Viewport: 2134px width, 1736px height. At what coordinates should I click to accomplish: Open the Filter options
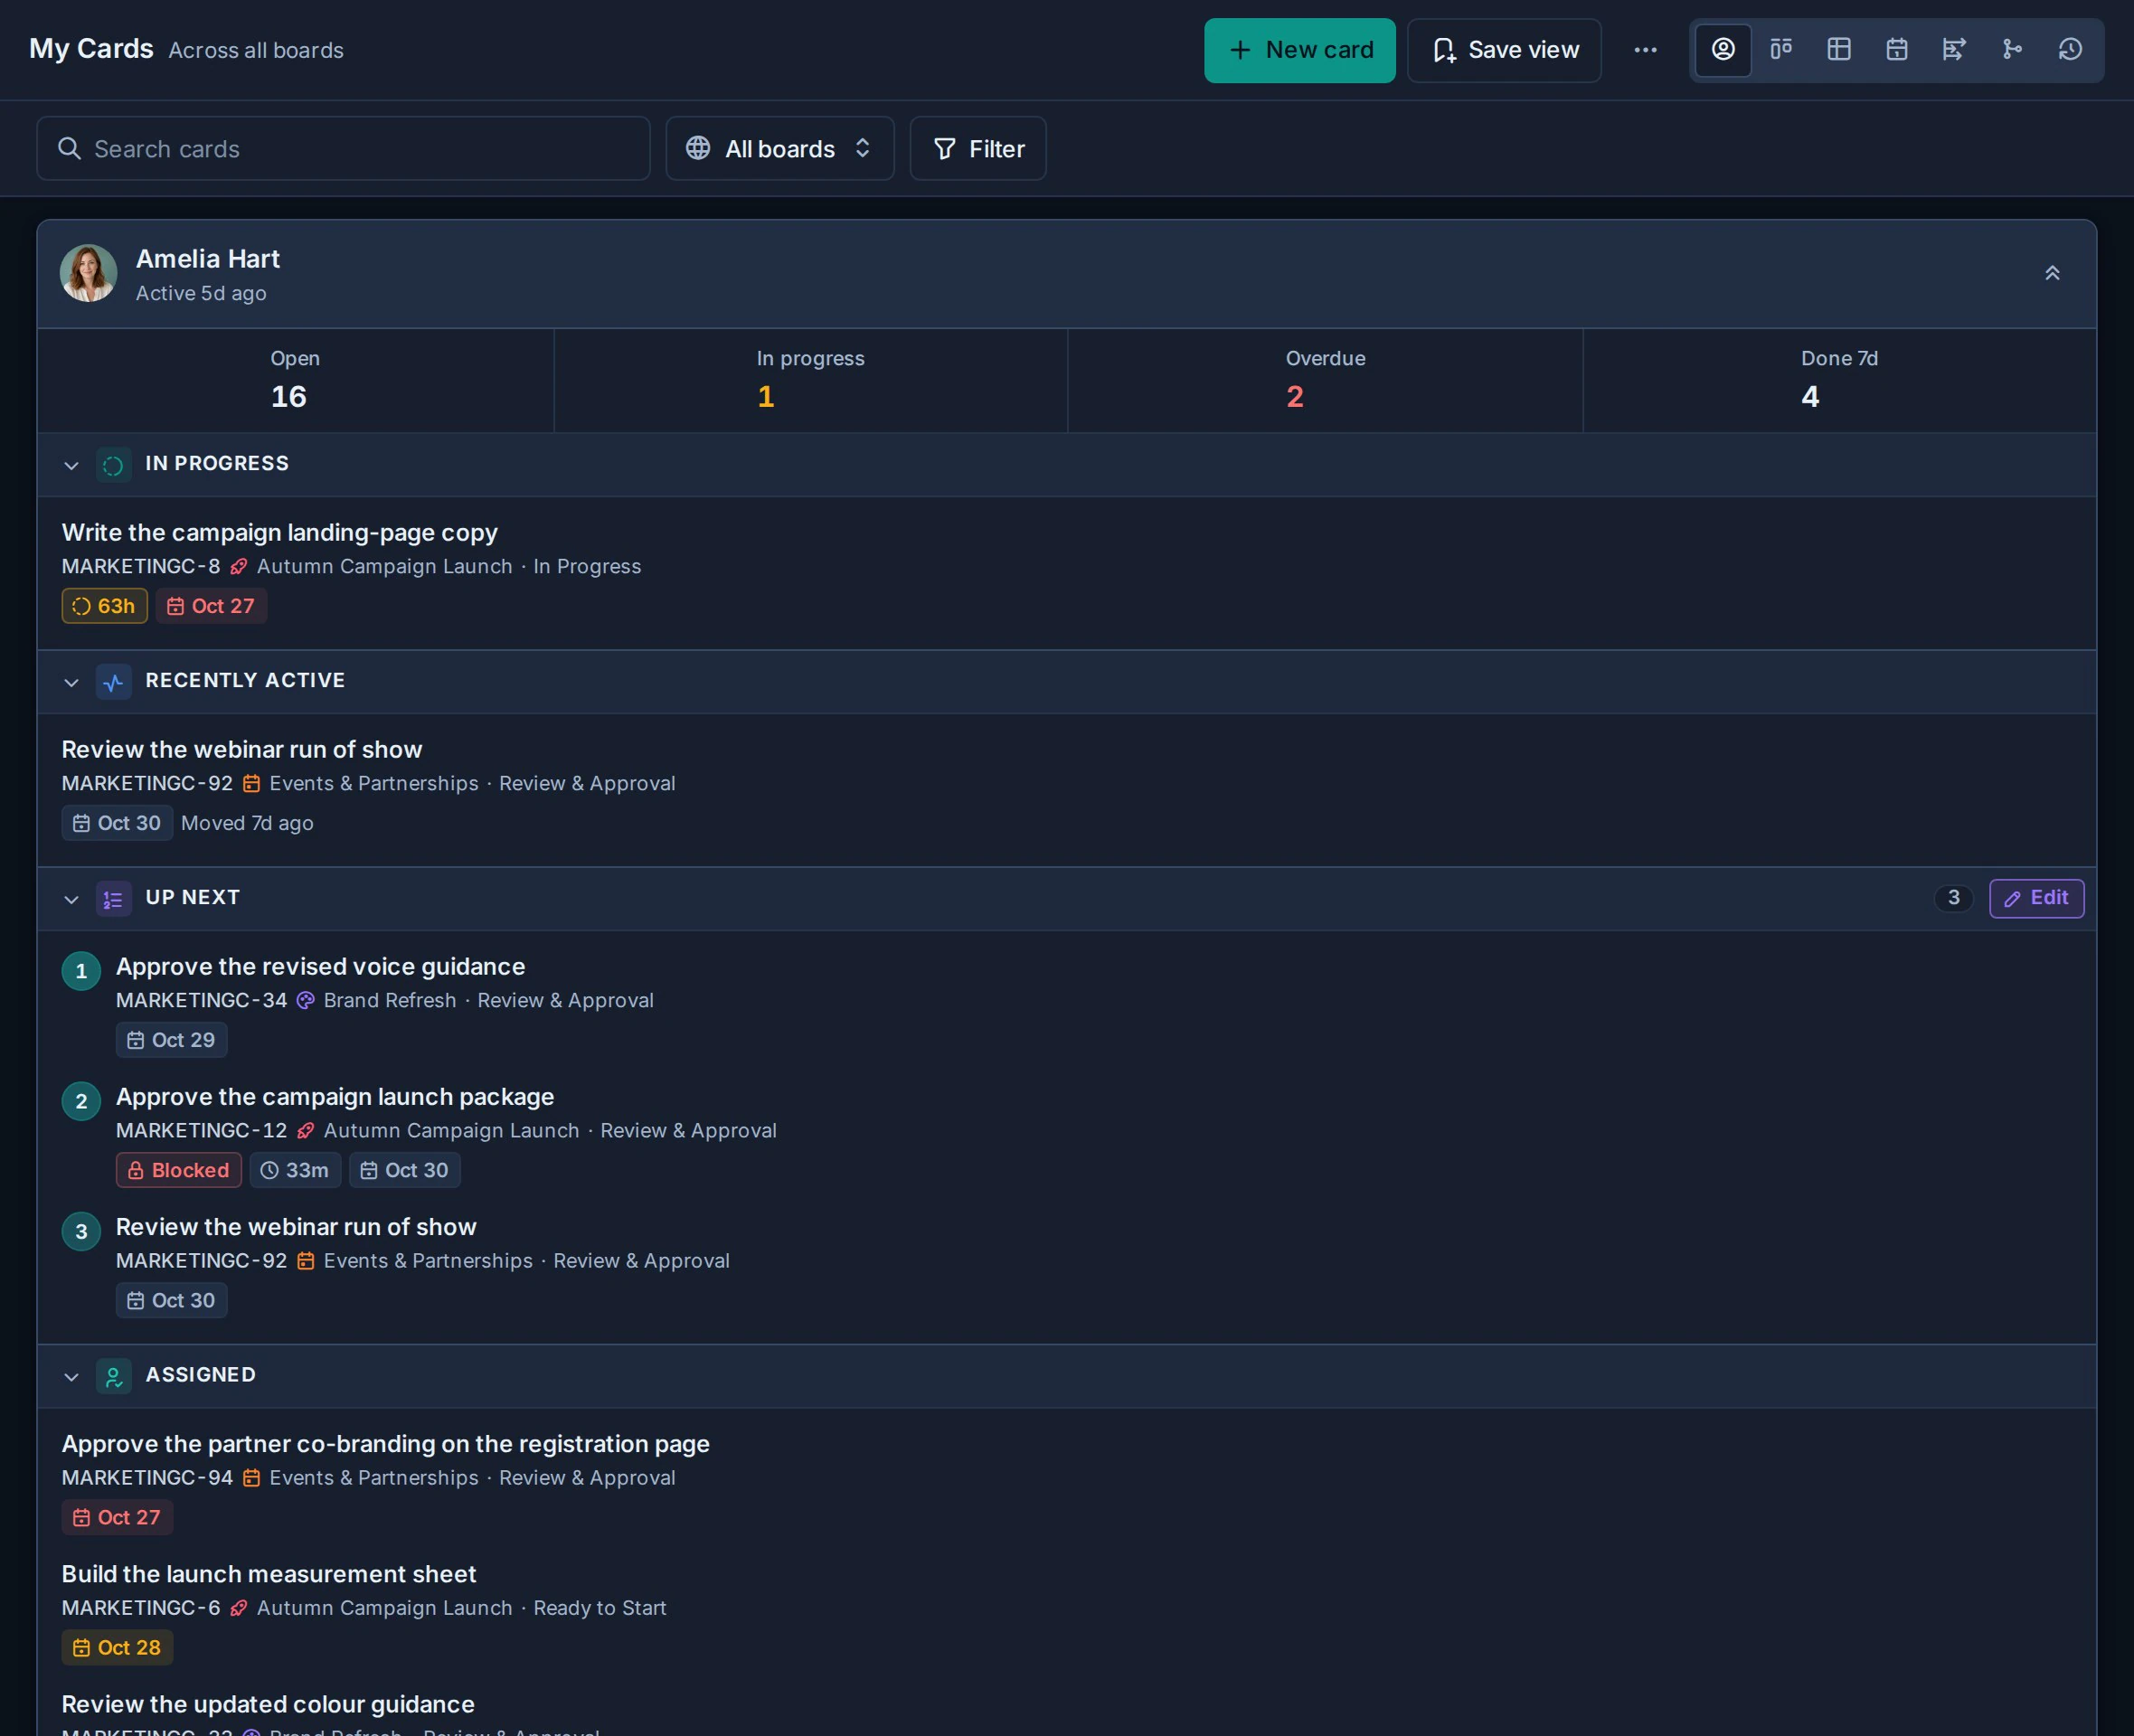[x=978, y=149]
